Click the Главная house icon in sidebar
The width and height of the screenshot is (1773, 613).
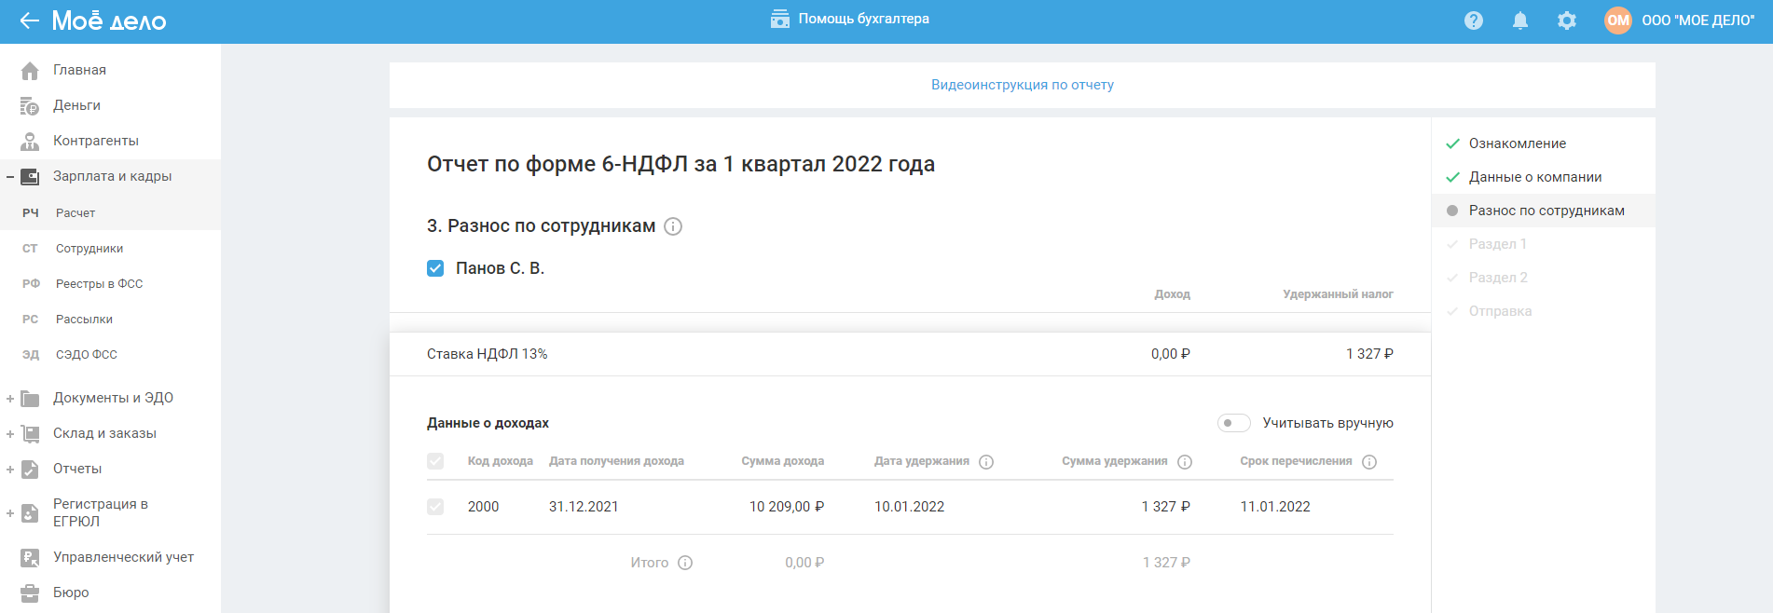[x=30, y=71]
